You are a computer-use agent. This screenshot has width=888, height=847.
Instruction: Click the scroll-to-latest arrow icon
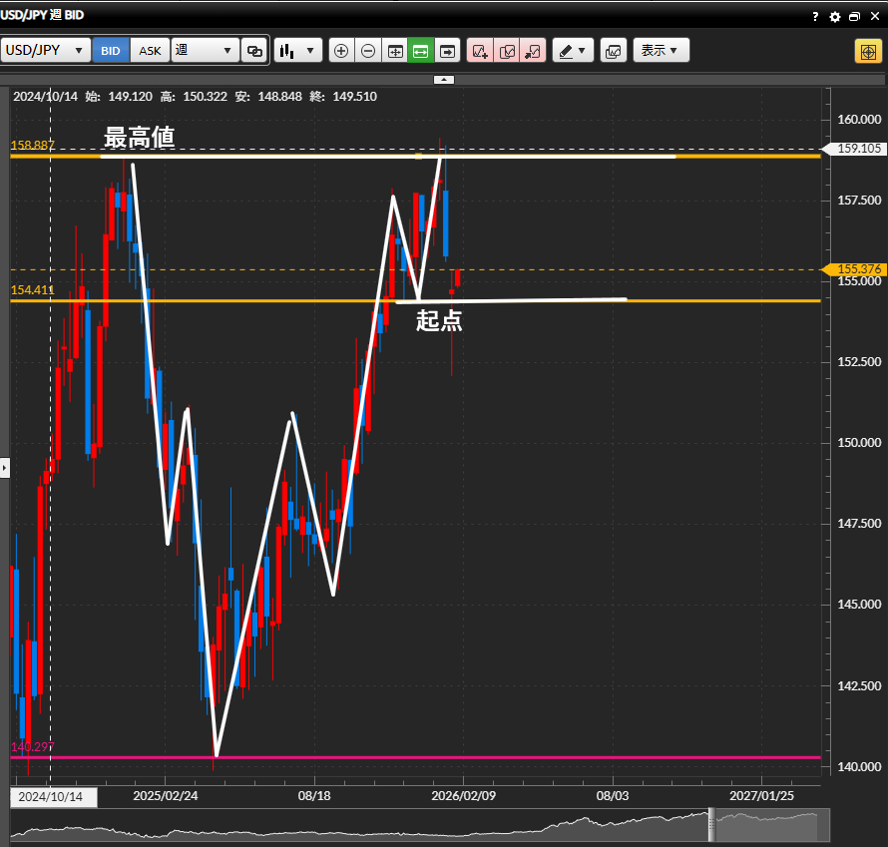coord(447,51)
